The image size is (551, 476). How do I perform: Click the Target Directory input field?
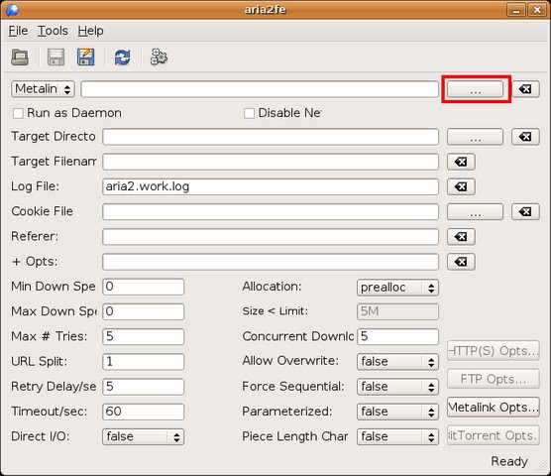pyautogui.click(x=271, y=137)
